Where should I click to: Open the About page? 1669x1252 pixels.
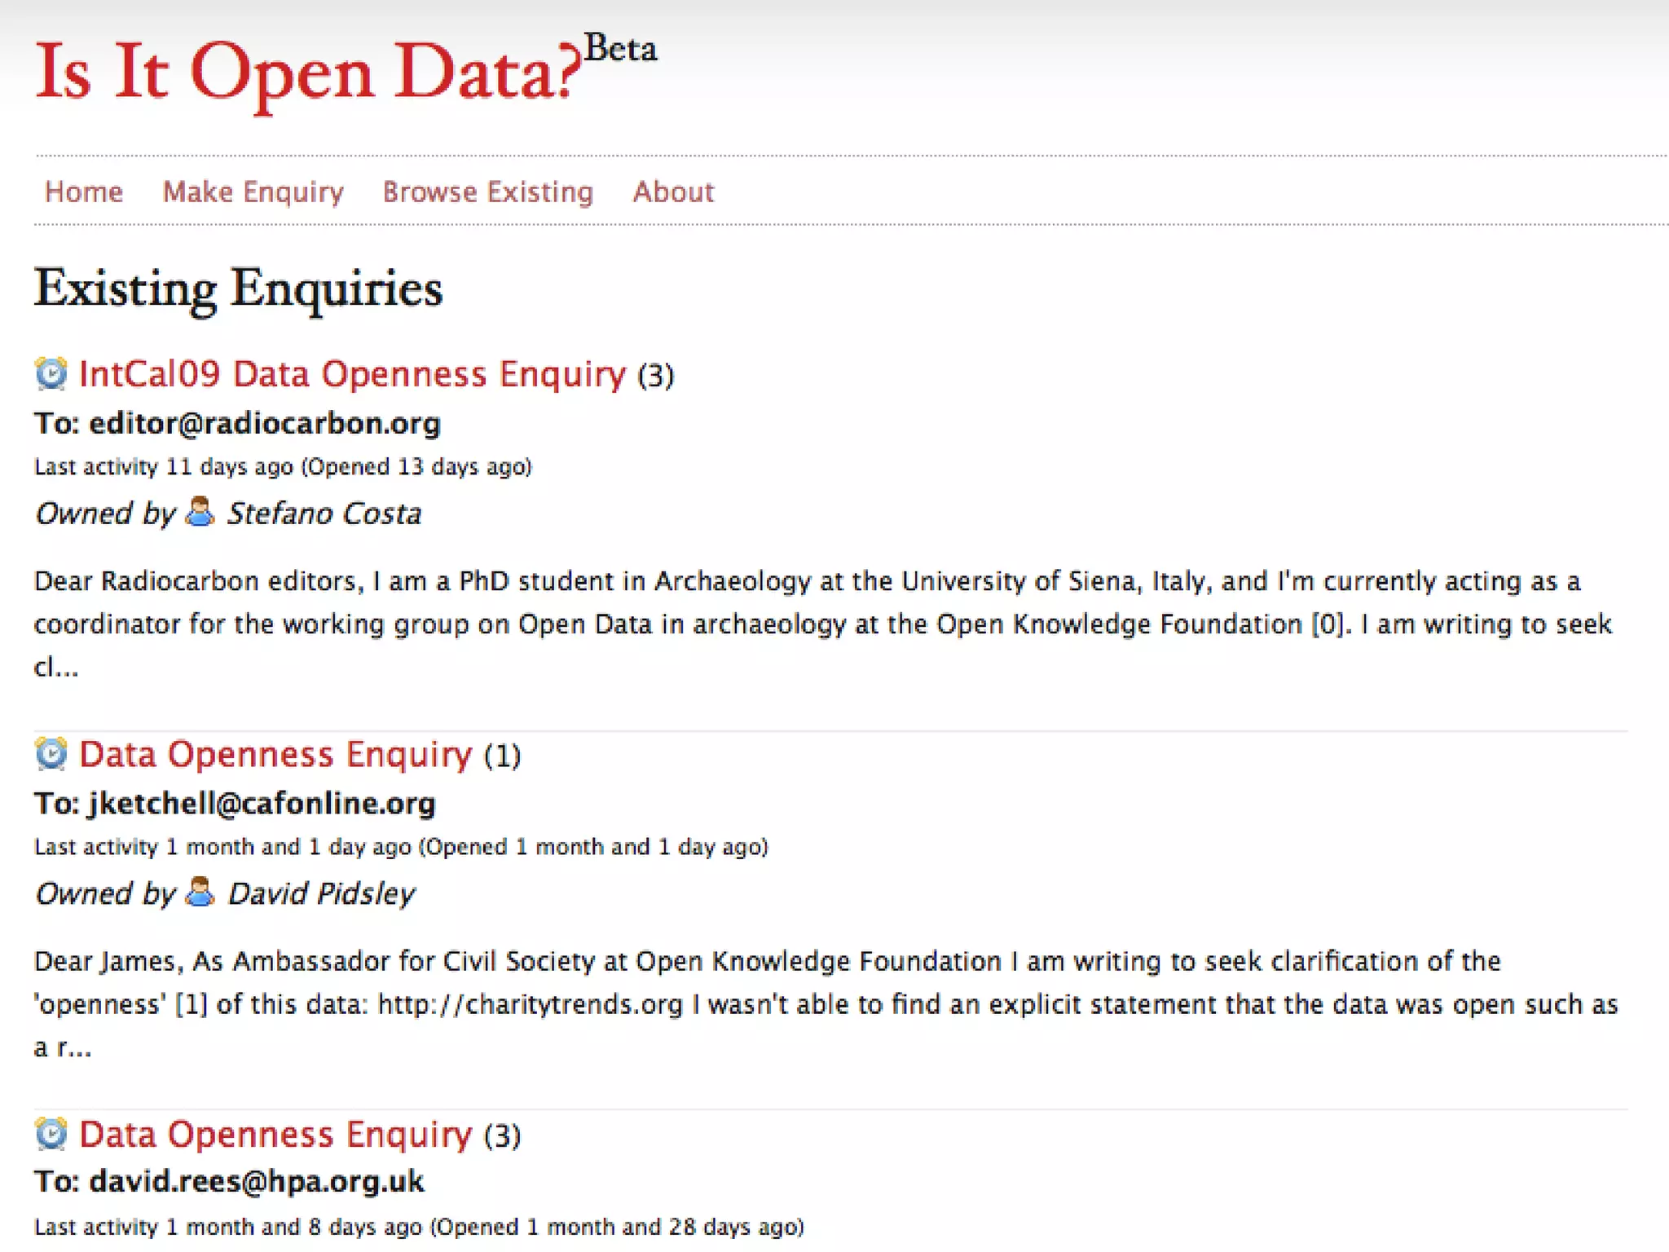pyautogui.click(x=673, y=192)
